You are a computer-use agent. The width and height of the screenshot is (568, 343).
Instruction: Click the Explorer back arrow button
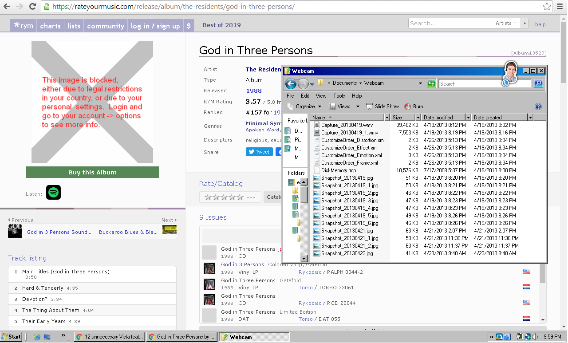click(x=291, y=83)
